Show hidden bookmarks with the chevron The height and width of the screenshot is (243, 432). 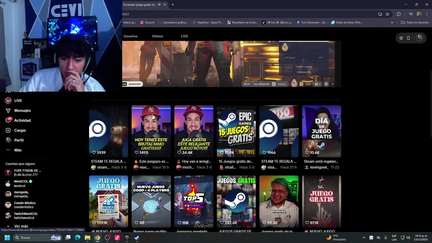click(392, 23)
